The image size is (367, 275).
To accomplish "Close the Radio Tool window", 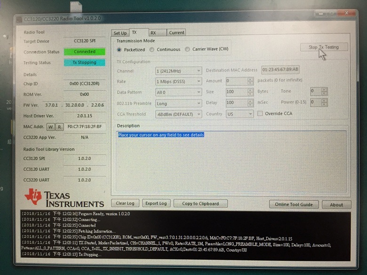I will point(347,13).
